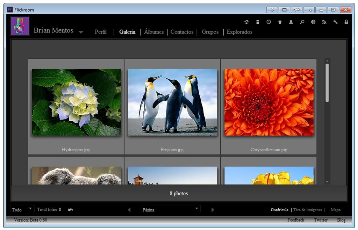The width and height of the screenshot is (358, 230).
Task: Click the Brian Mentos user name
Action: (53, 30)
